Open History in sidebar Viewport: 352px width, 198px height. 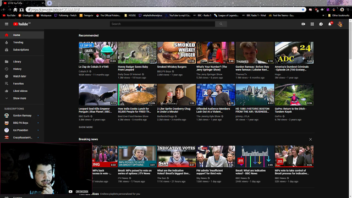22,69
